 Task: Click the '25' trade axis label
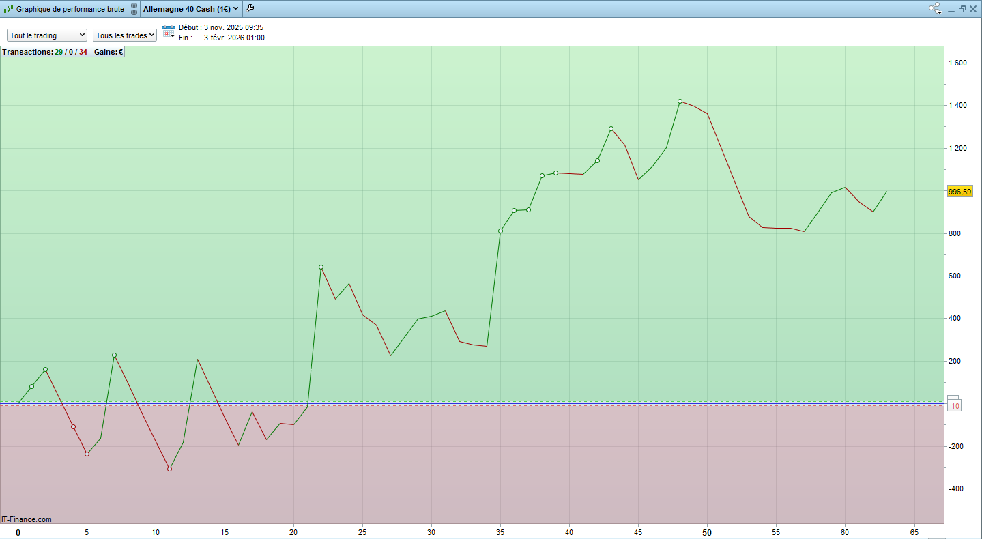[x=362, y=532]
